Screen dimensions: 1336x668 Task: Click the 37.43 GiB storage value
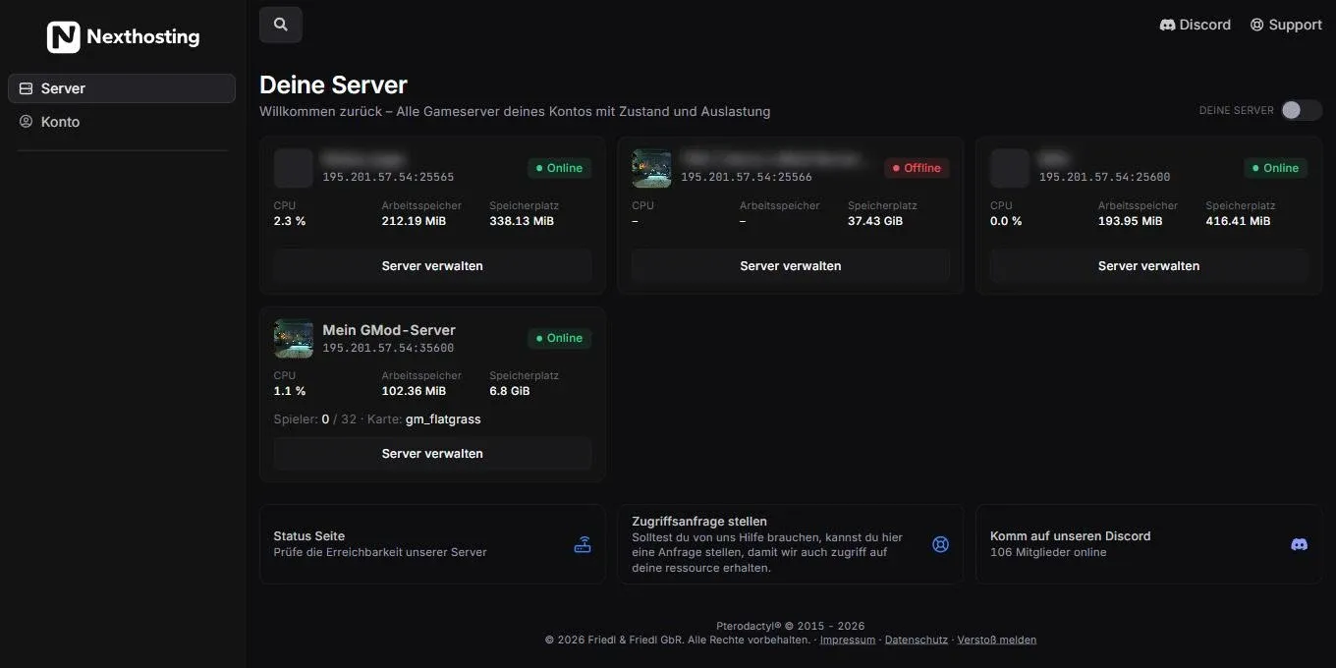[877, 221]
